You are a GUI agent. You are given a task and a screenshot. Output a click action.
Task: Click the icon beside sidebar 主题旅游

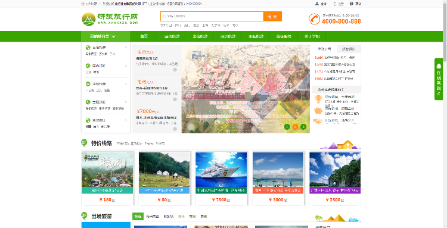[x=88, y=102]
